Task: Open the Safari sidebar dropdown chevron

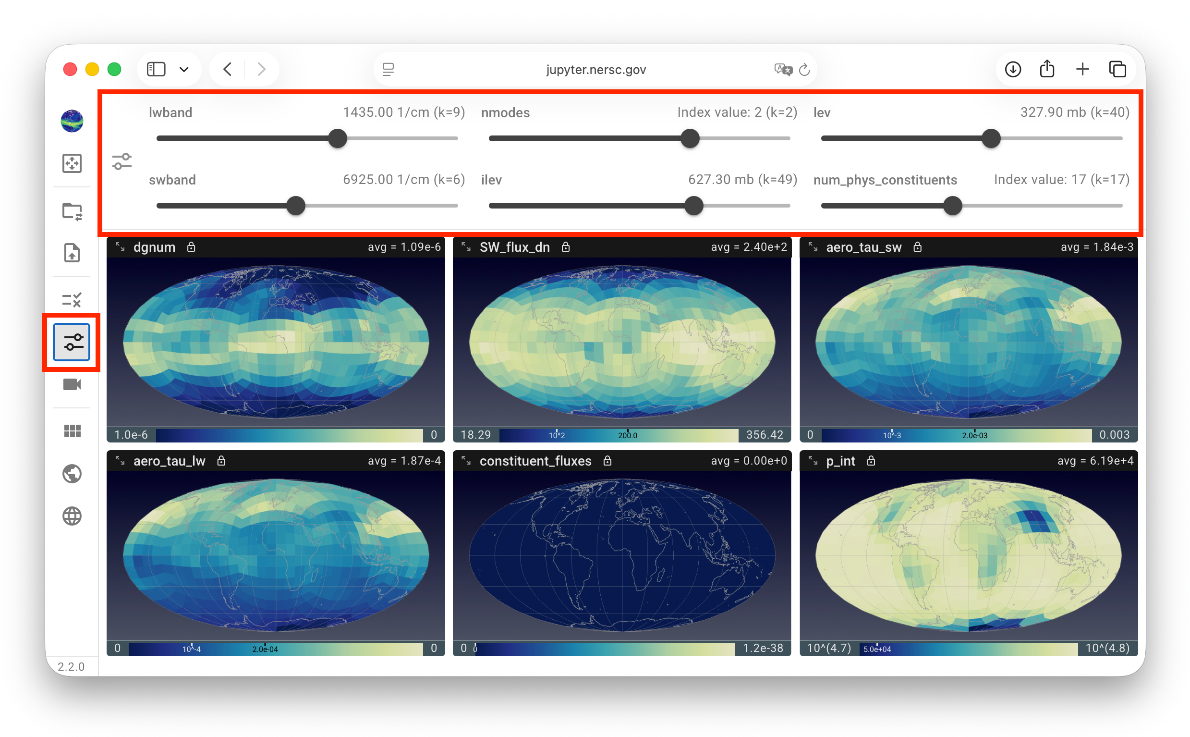Action: tap(183, 69)
